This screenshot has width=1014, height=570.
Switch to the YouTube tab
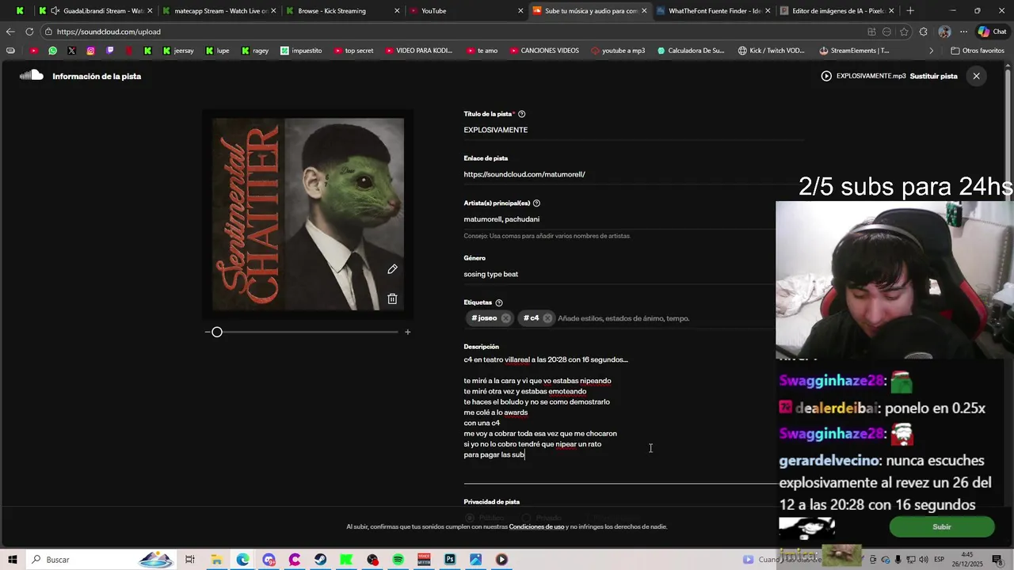(x=465, y=11)
